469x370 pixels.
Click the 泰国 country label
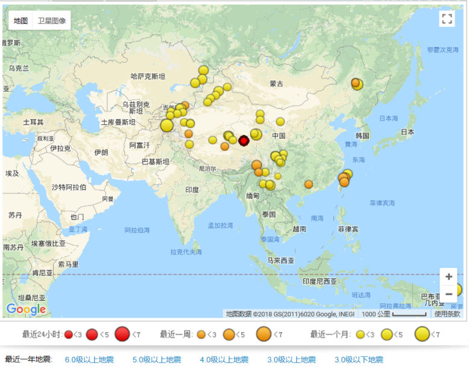pos(269,214)
